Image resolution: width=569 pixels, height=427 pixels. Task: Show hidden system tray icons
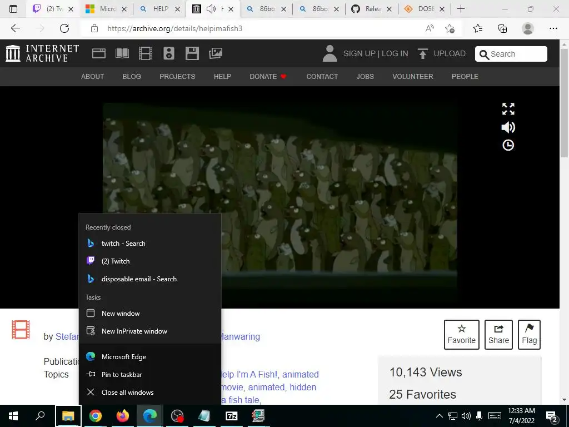pos(439,416)
